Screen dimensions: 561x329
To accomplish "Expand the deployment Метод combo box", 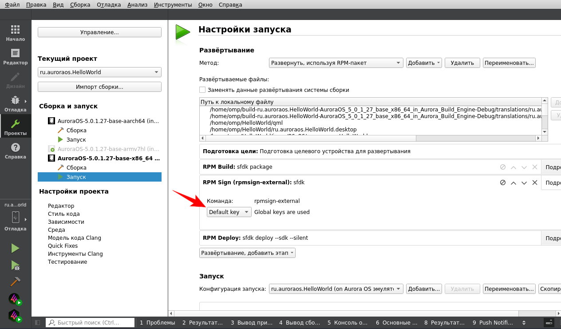I will pyautogui.click(x=336, y=63).
